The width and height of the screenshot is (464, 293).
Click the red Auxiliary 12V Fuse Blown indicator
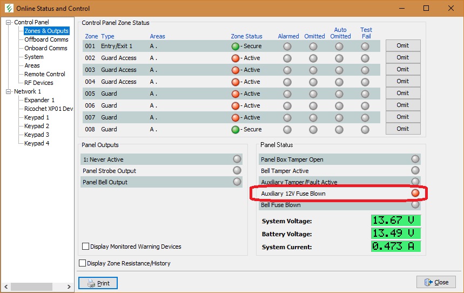click(415, 193)
